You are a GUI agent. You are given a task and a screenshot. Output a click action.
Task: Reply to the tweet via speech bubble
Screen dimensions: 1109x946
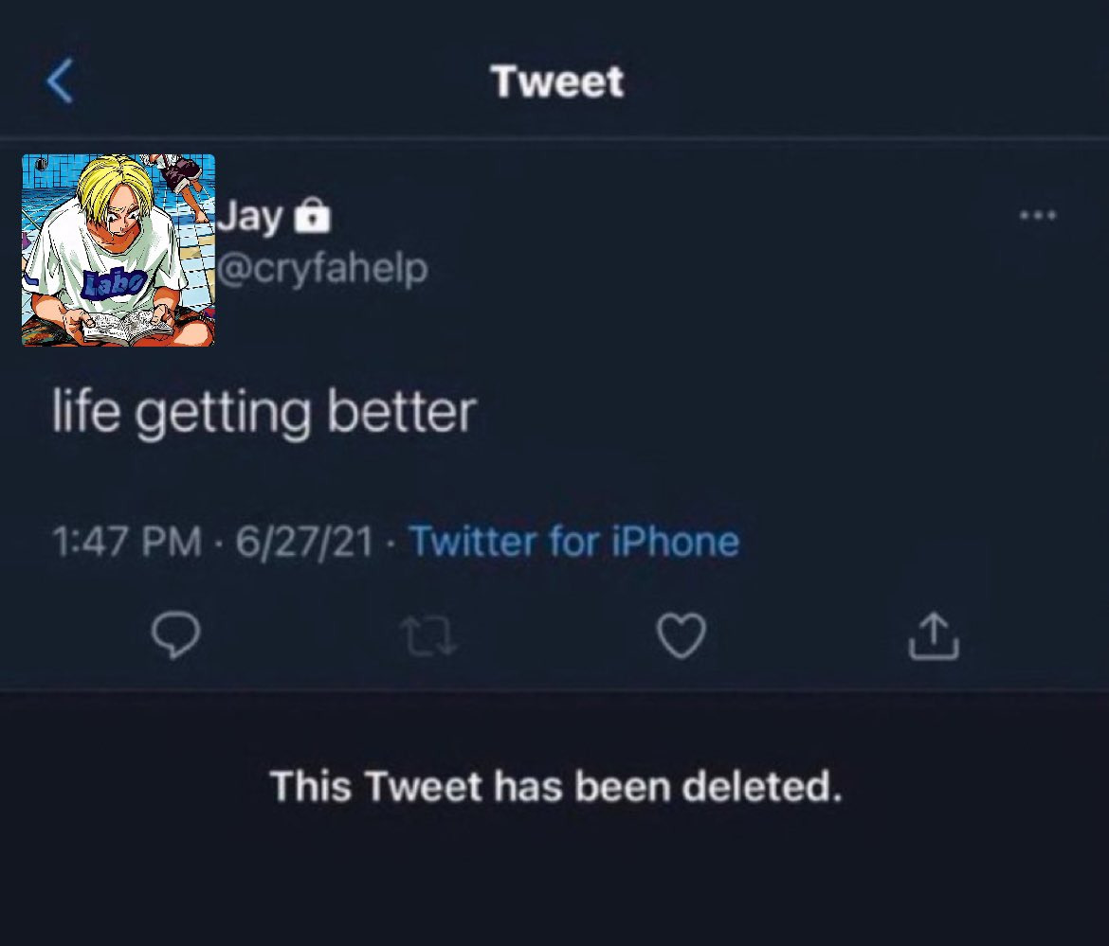point(176,634)
